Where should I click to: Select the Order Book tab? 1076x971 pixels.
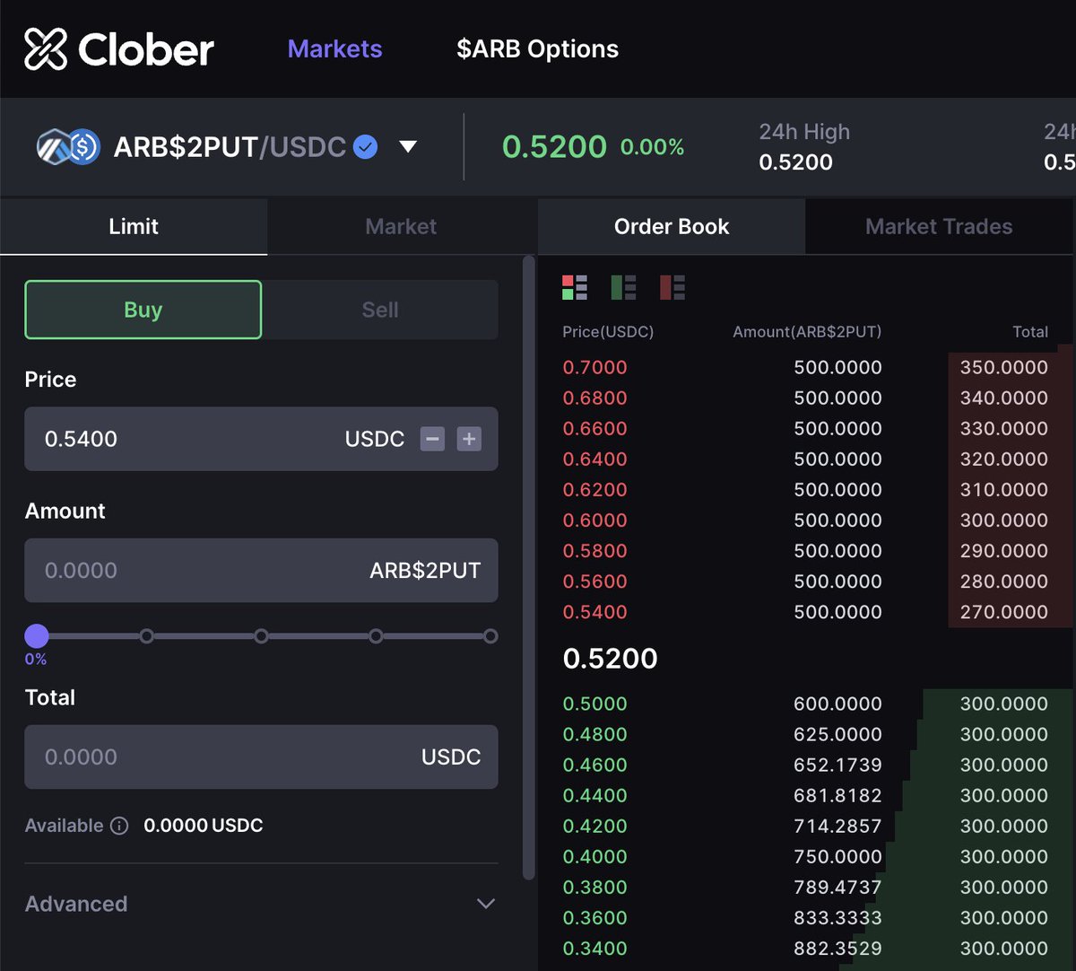pos(672,226)
